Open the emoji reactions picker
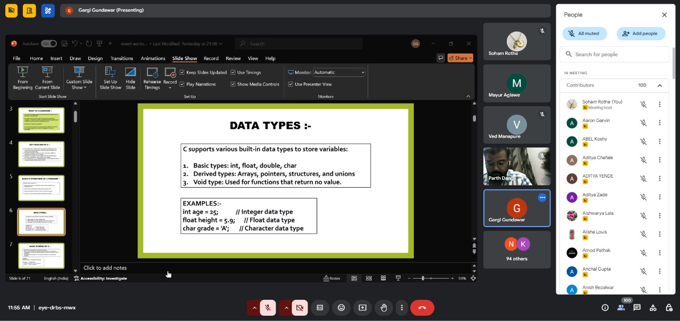This screenshot has height=321, width=680. [341, 308]
